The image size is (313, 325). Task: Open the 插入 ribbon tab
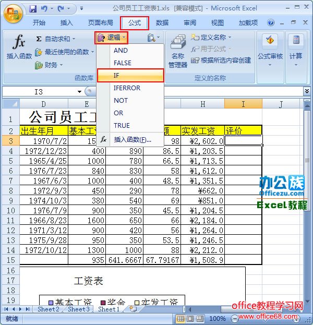click(67, 22)
